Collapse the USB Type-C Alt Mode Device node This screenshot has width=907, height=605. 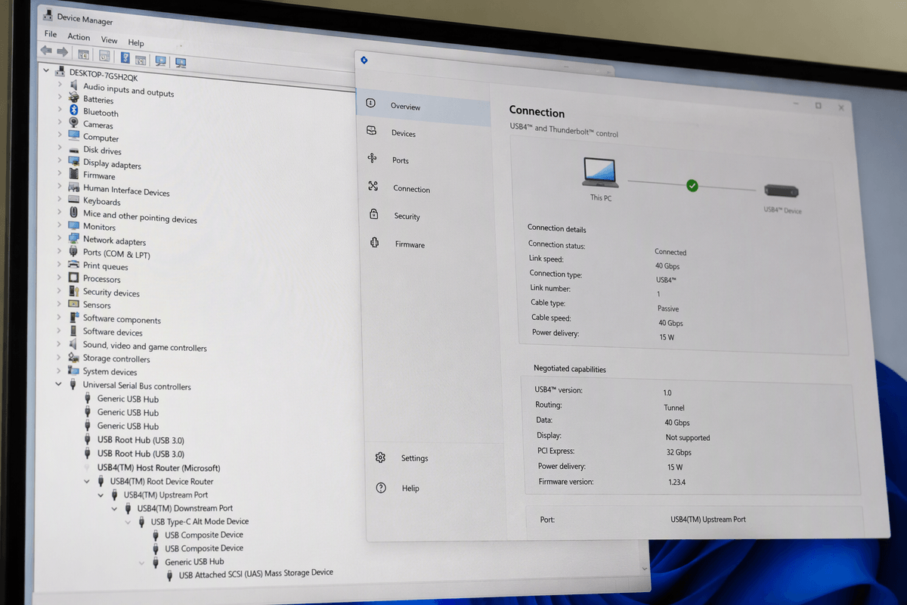[128, 521]
